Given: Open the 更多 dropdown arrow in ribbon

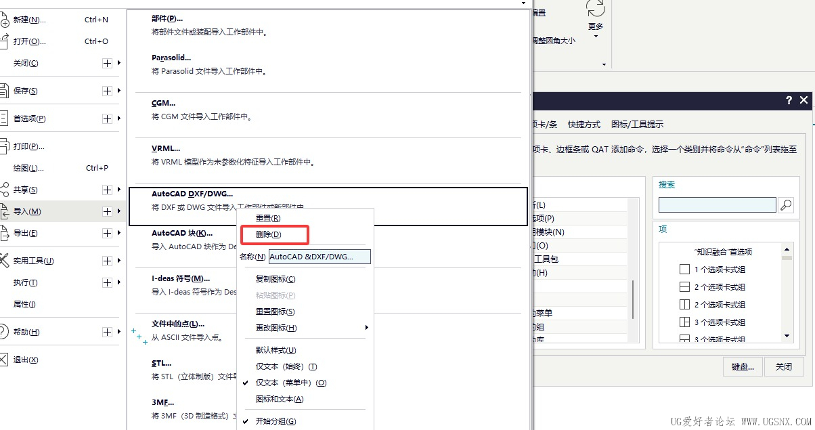Looking at the screenshot, I should [596, 37].
